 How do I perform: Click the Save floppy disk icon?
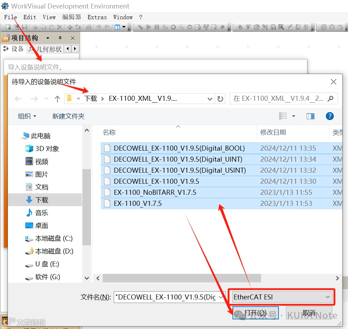[x=25, y=27]
